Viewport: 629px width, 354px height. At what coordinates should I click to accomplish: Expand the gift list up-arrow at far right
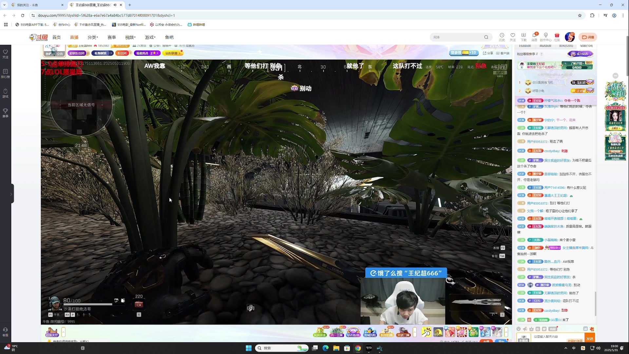click(506, 332)
